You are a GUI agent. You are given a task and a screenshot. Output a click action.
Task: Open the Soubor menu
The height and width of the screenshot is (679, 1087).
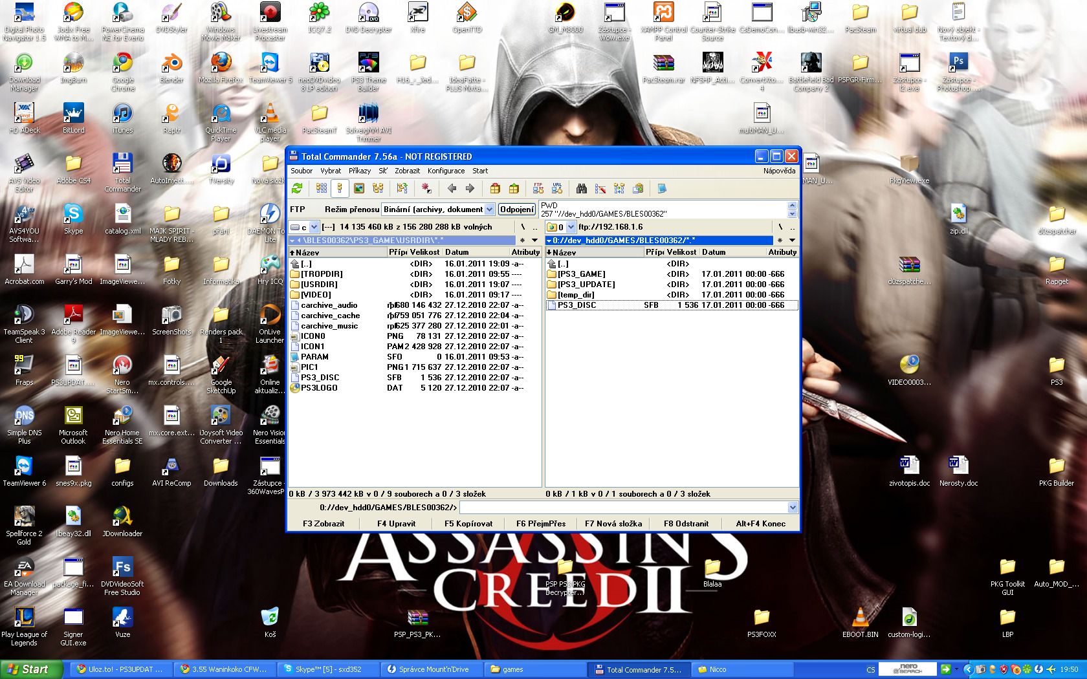[x=302, y=171]
